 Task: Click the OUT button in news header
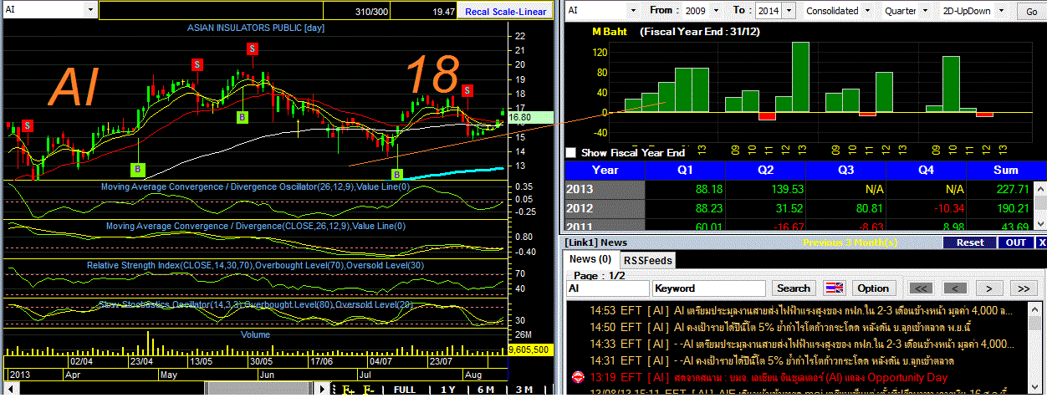(1016, 242)
